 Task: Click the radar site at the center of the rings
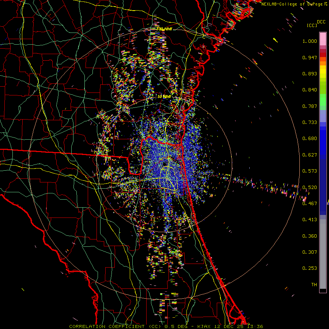[164, 164]
